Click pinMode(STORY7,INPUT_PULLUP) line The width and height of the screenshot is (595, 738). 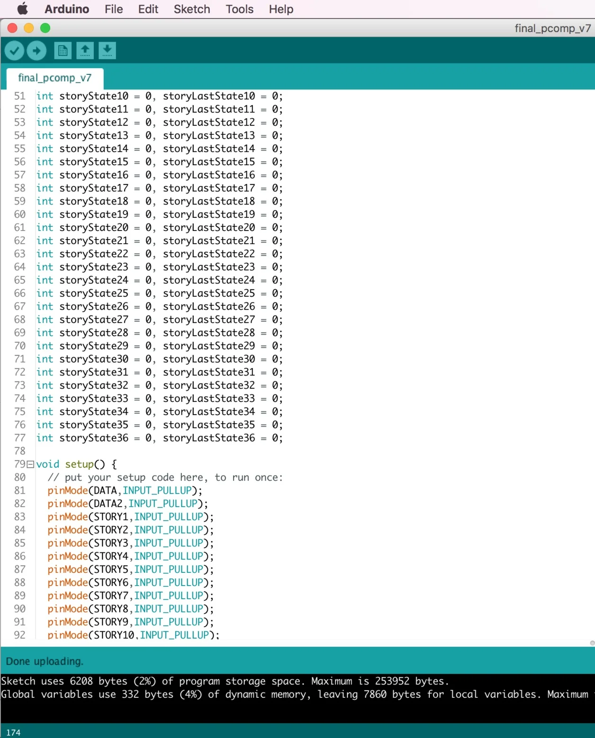tap(131, 596)
